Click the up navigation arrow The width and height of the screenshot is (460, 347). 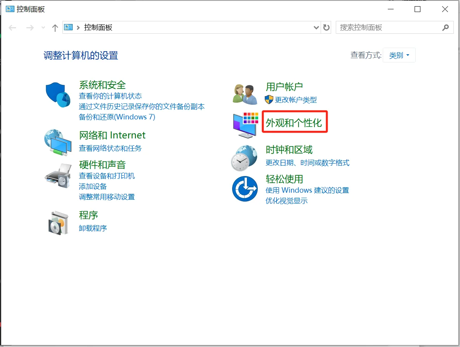55,28
